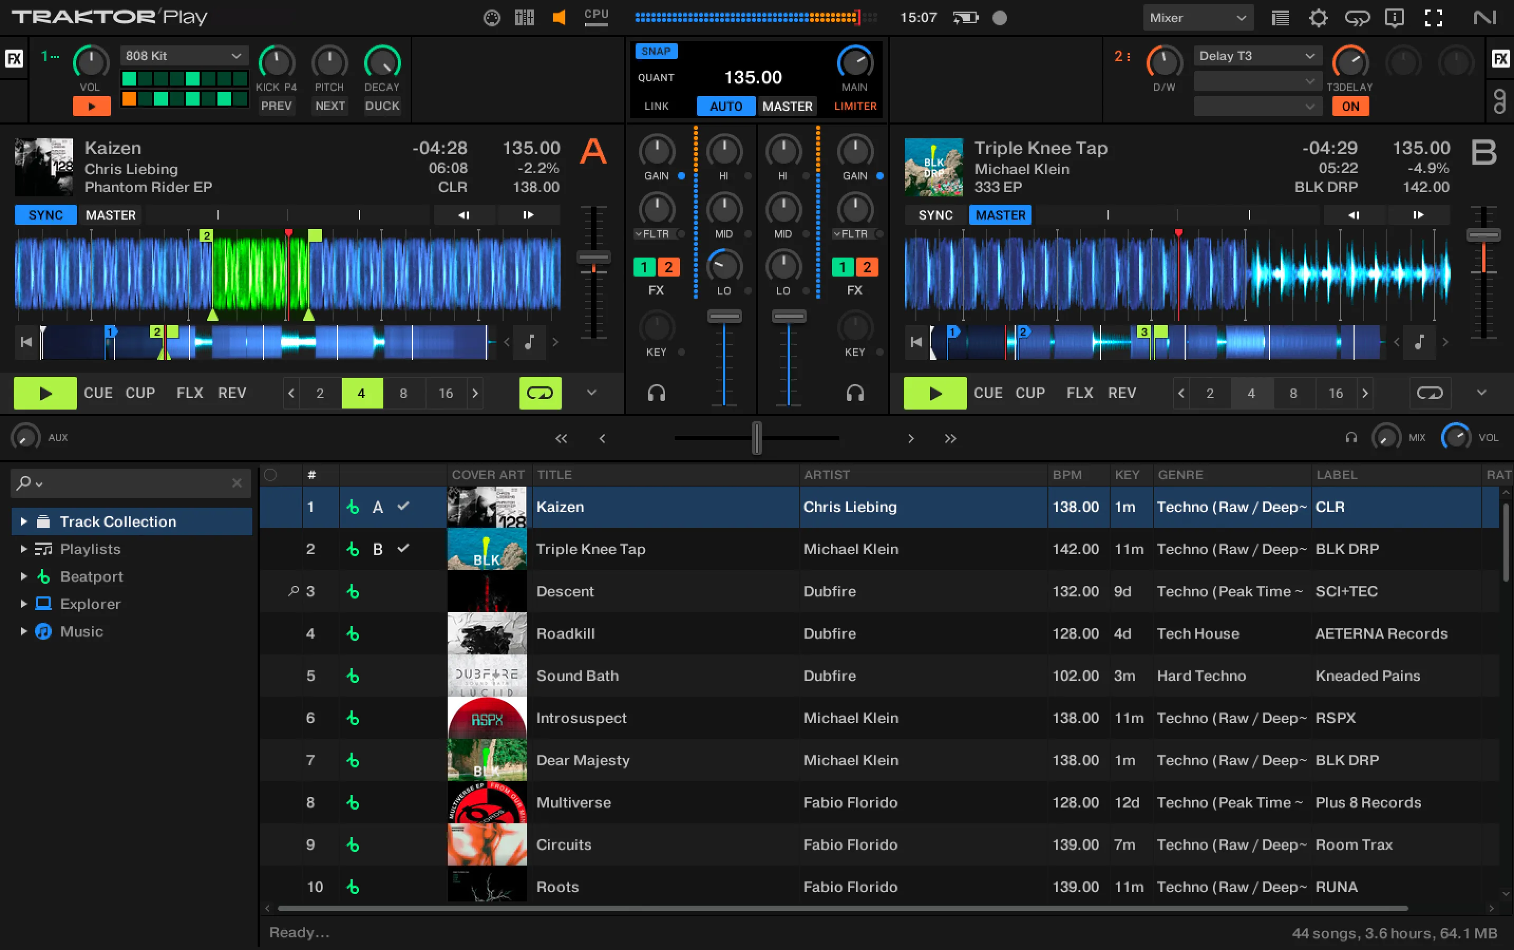This screenshot has height=950, width=1514.
Task: Click the crossfader at screen bottom center
Action: pos(756,438)
